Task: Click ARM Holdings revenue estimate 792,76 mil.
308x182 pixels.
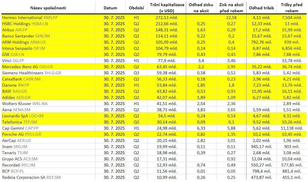Action: tap(261, 42)
